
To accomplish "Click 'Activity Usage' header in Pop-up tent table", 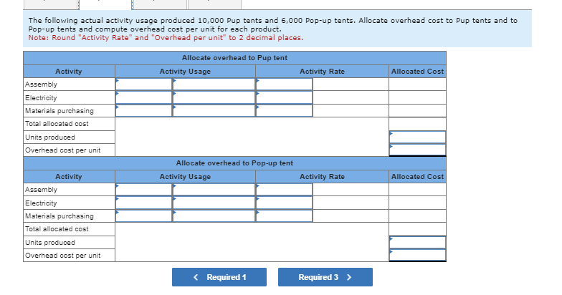I will pos(185,176).
